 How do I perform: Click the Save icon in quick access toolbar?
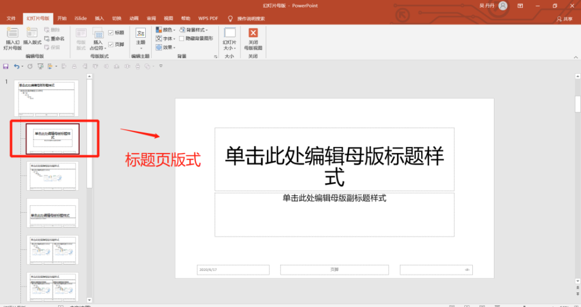pyautogui.click(x=6, y=66)
